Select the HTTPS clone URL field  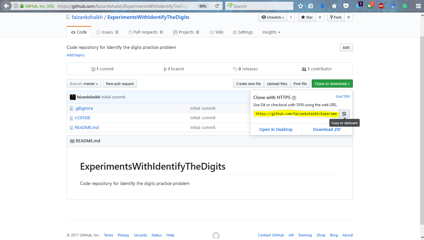pos(296,114)
